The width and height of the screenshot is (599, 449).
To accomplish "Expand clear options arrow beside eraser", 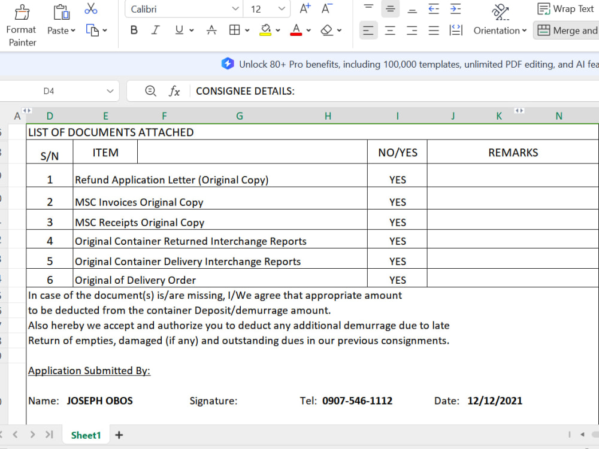I will (x=339, y=30).
